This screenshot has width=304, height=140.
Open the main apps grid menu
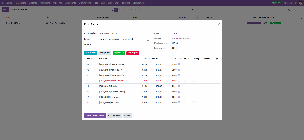3,3
